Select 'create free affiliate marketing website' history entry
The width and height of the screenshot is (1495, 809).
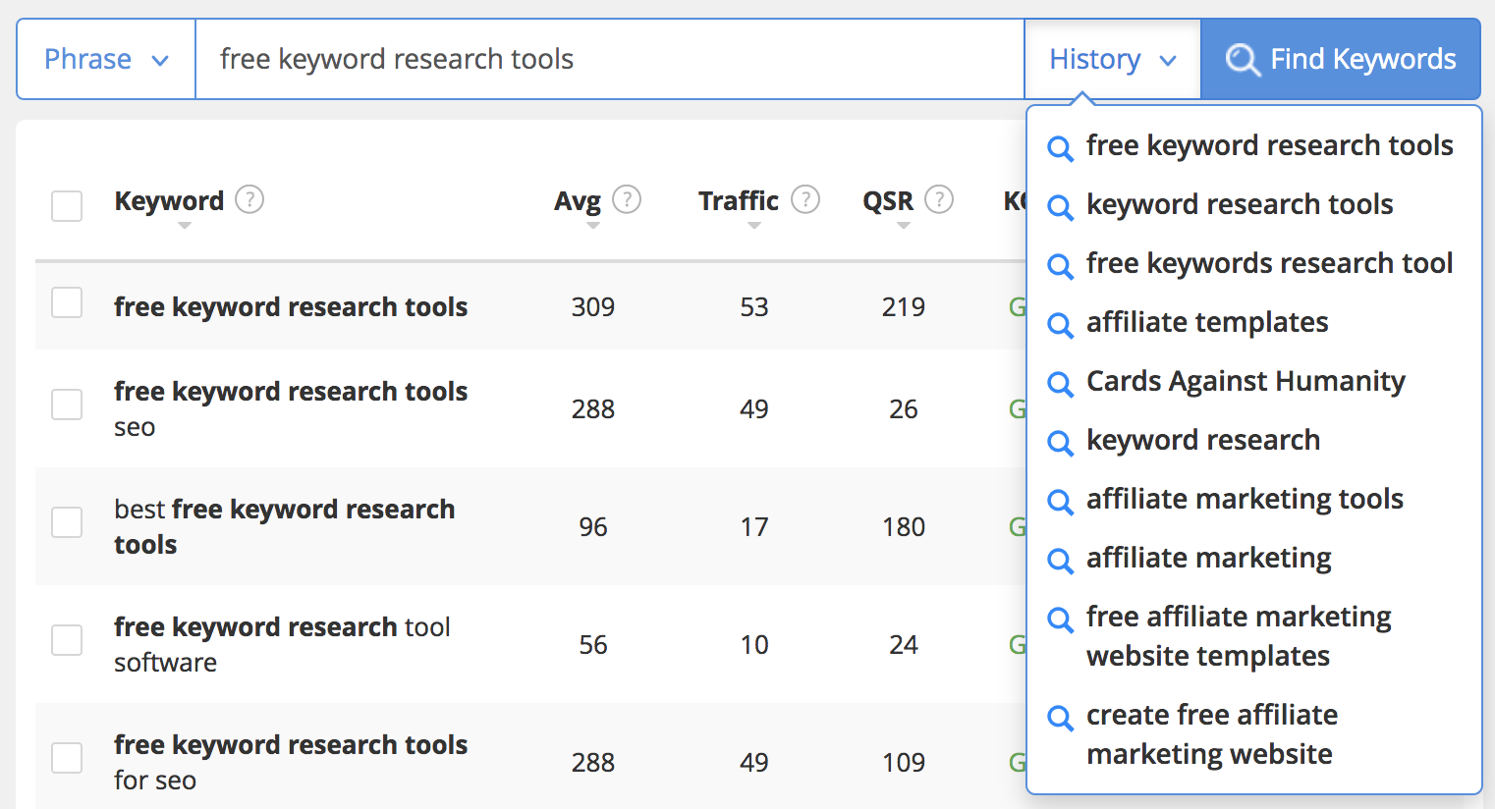point(1211,734)
